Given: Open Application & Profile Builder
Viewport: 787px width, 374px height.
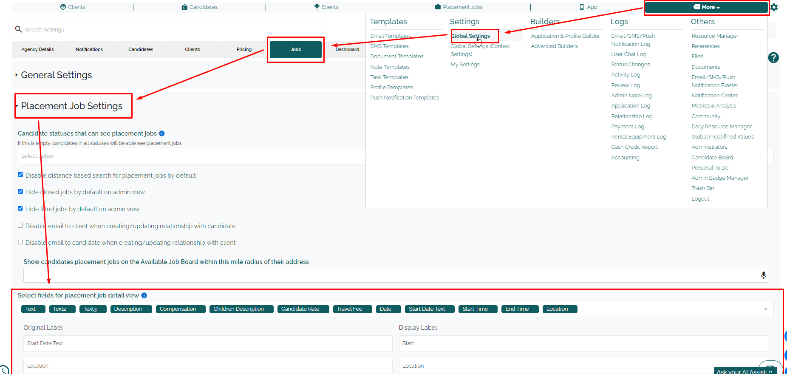Looking at the screenshot, I should point(565,36).
